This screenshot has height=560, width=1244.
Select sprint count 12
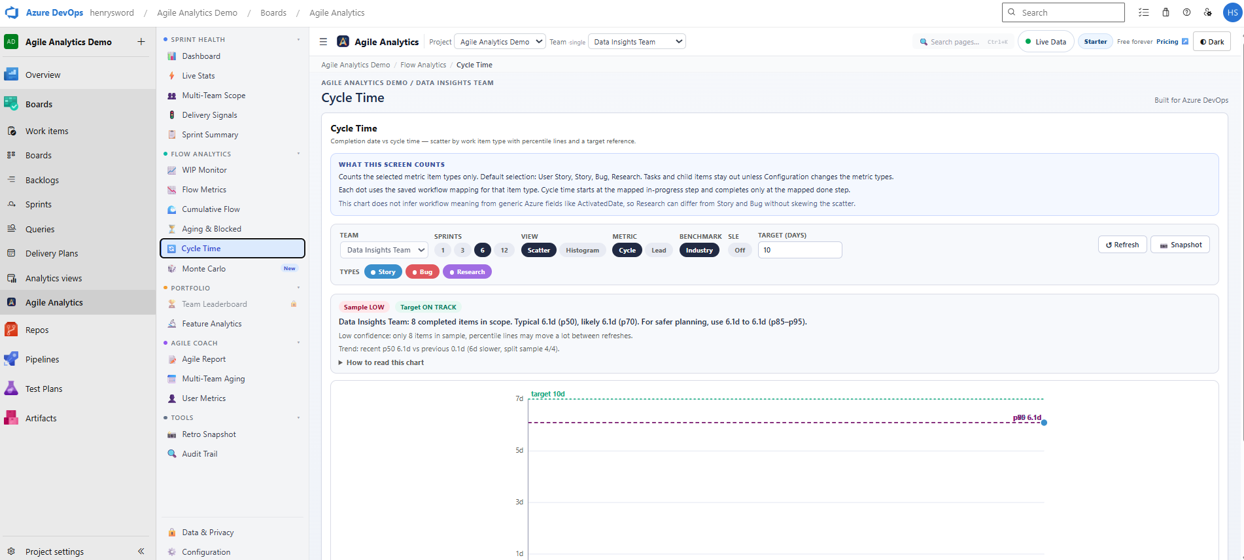pyautogui.click(x=504, y=251)
